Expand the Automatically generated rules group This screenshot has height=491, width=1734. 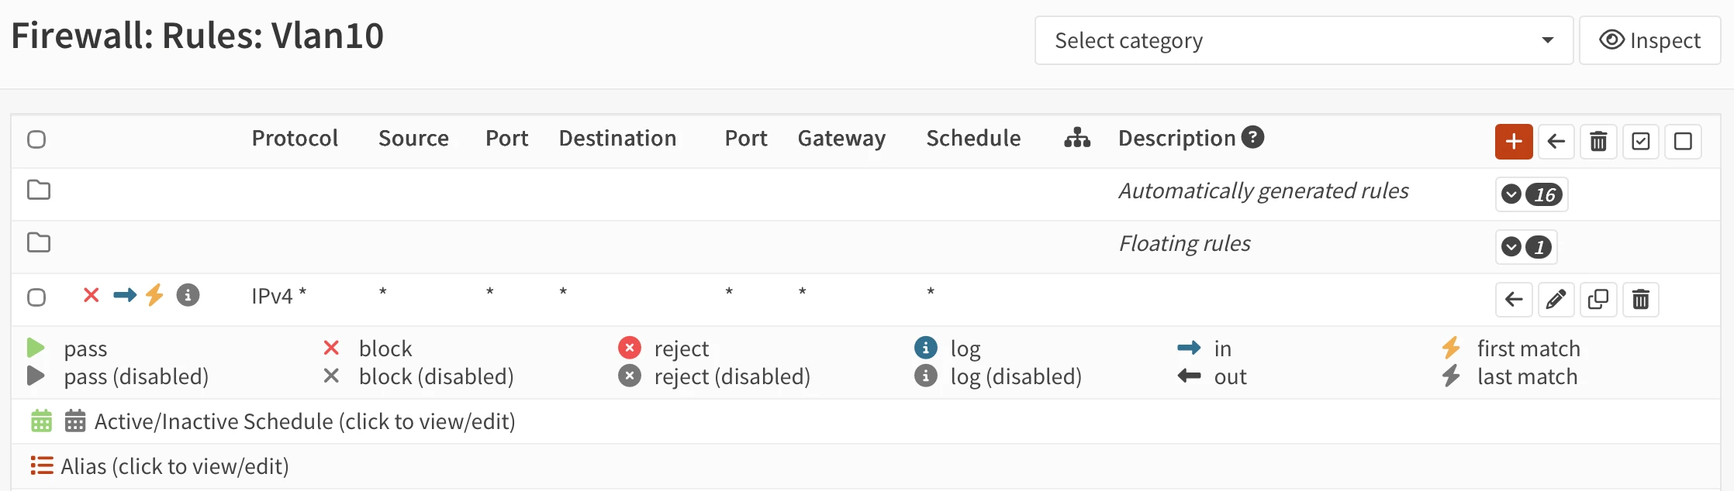tap(1509, 194)
